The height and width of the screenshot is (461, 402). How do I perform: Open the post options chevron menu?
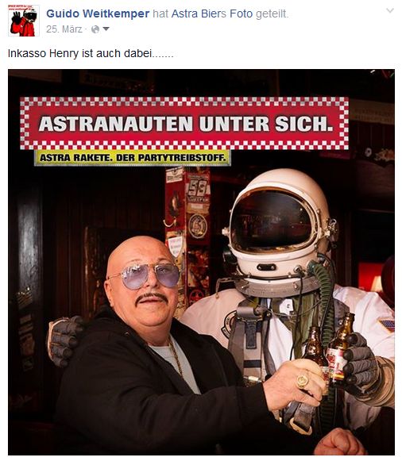[x=389, y=11]
